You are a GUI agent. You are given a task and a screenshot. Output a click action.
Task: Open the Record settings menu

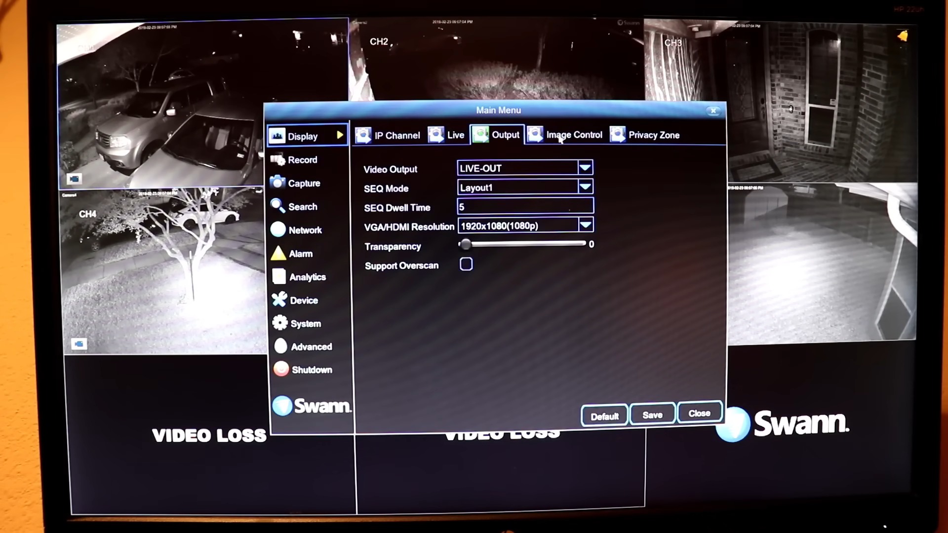click(302, 160)
